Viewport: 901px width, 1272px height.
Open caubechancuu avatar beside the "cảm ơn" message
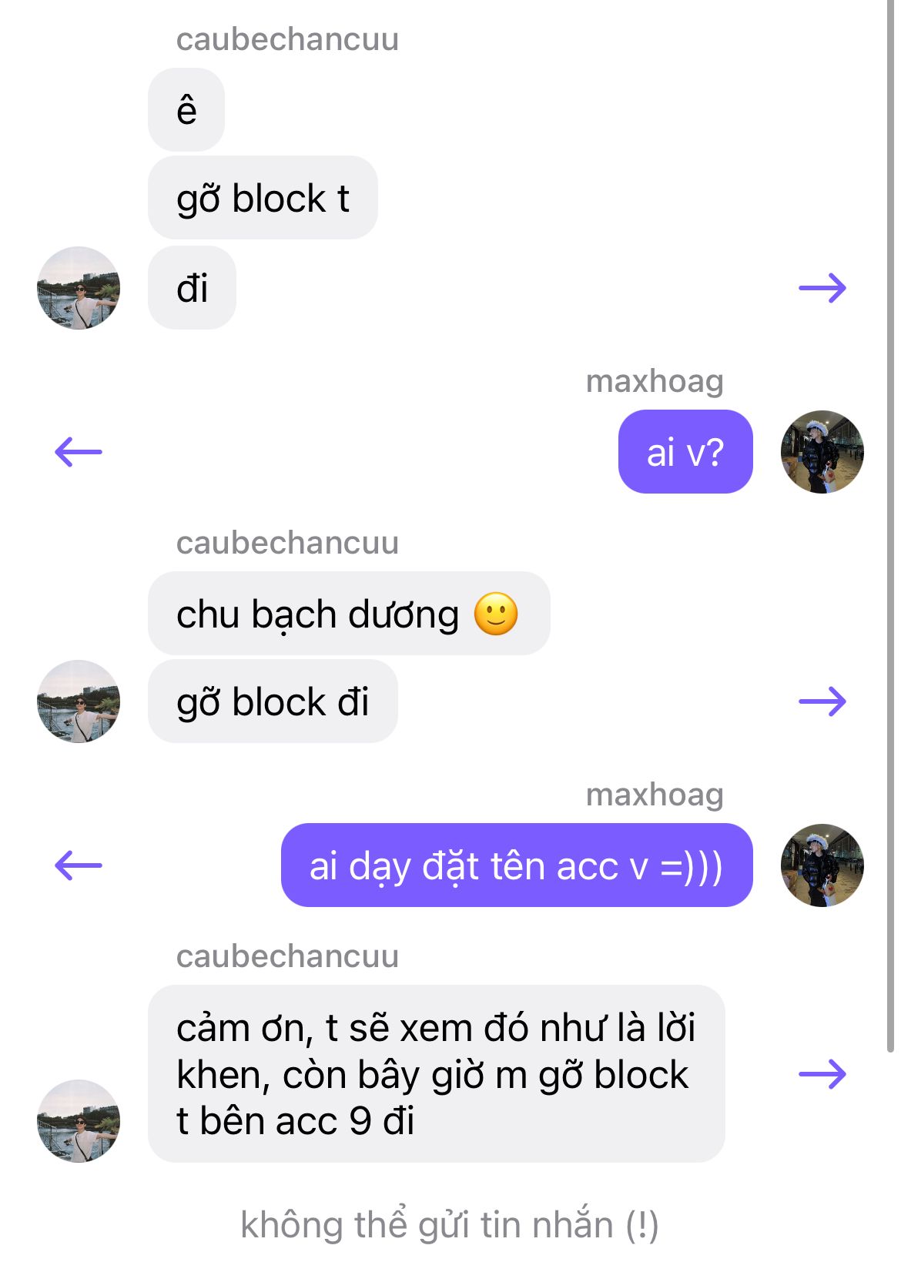pyautogui.click(x=79, y=1121)
